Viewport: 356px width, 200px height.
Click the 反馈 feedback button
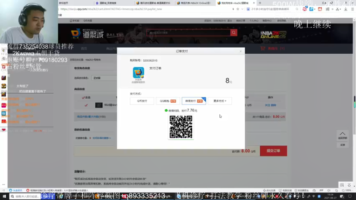343,145
